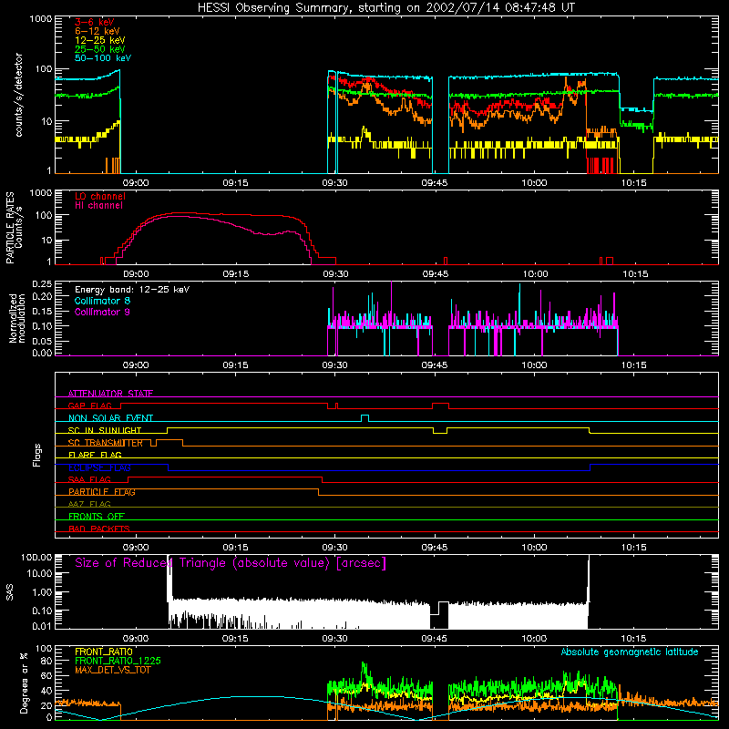Select the SAA_FLAG label
729x729 pixels.
[x=89, y=479]
